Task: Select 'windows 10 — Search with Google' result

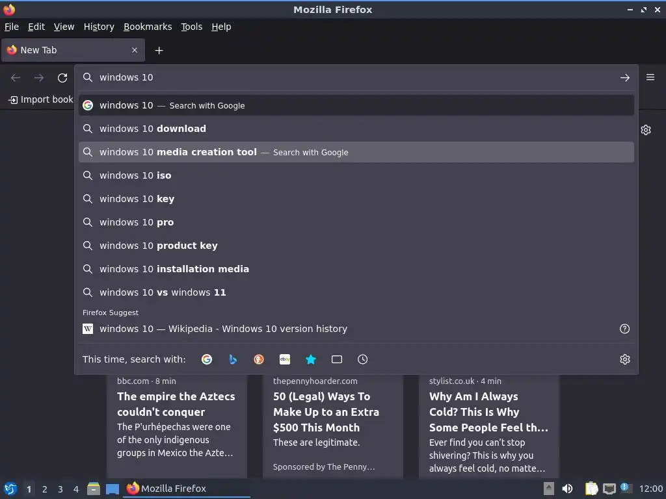Action: click(x=356, y=105)
